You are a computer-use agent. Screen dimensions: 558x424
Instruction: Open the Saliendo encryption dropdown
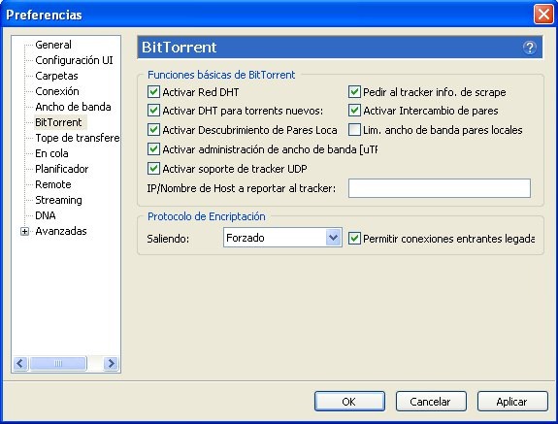[282, 238]
